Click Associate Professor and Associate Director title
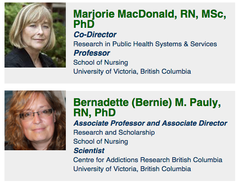Image resolution: width=238 pixels, height=183 pixels. (150, 123)
